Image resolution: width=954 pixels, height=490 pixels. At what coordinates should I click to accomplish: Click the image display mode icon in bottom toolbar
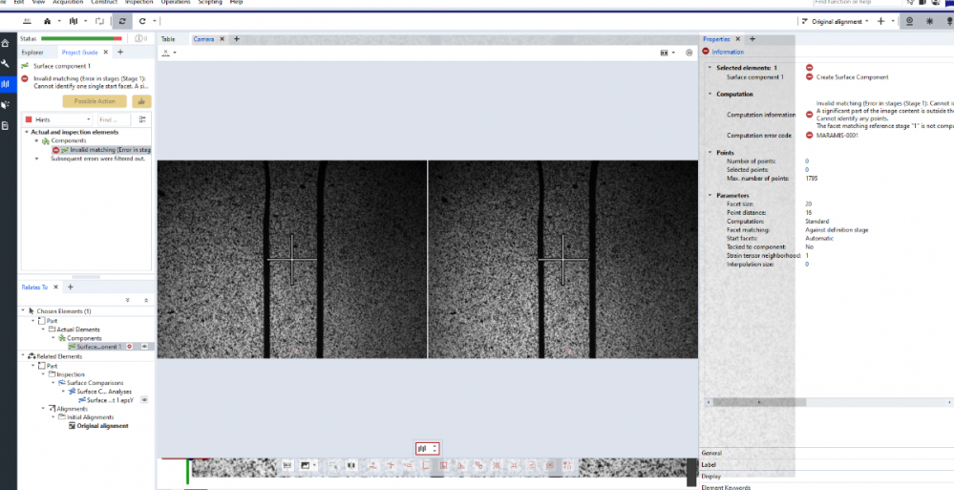tap(306, 465)
